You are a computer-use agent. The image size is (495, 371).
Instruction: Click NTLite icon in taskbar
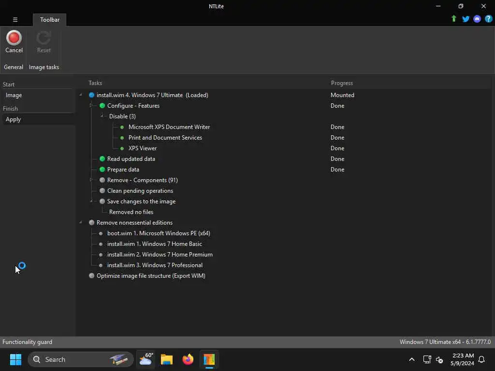pos(209,359)
